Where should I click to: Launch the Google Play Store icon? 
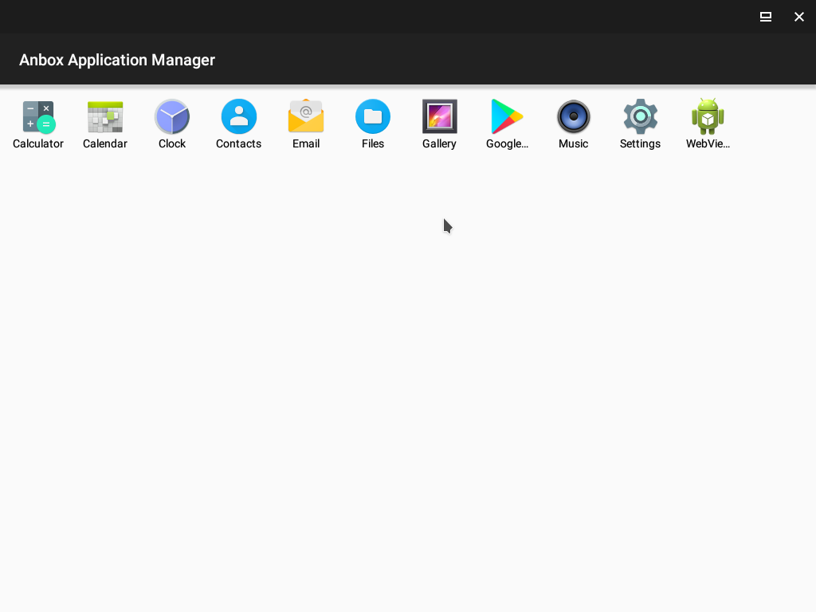tap(507, 117)
